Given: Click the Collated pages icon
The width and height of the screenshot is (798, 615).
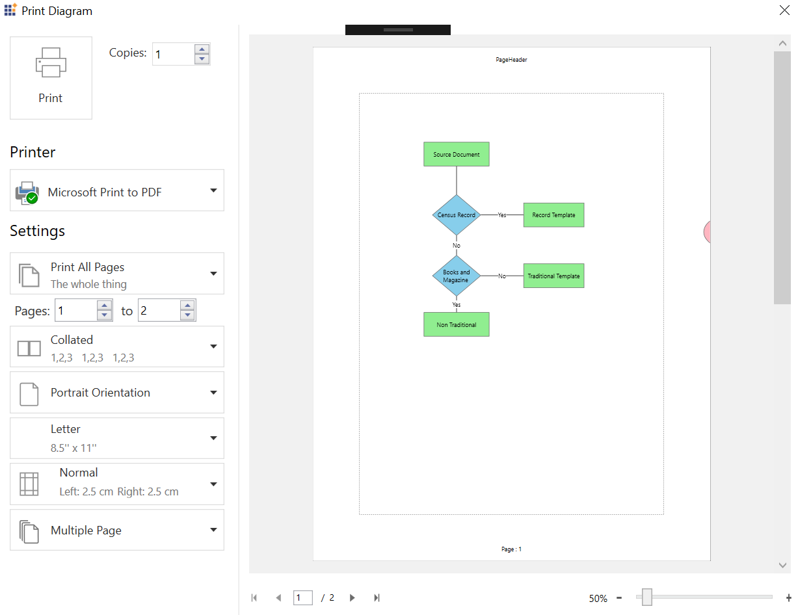Looking at the screenshot, I should 29,348.
